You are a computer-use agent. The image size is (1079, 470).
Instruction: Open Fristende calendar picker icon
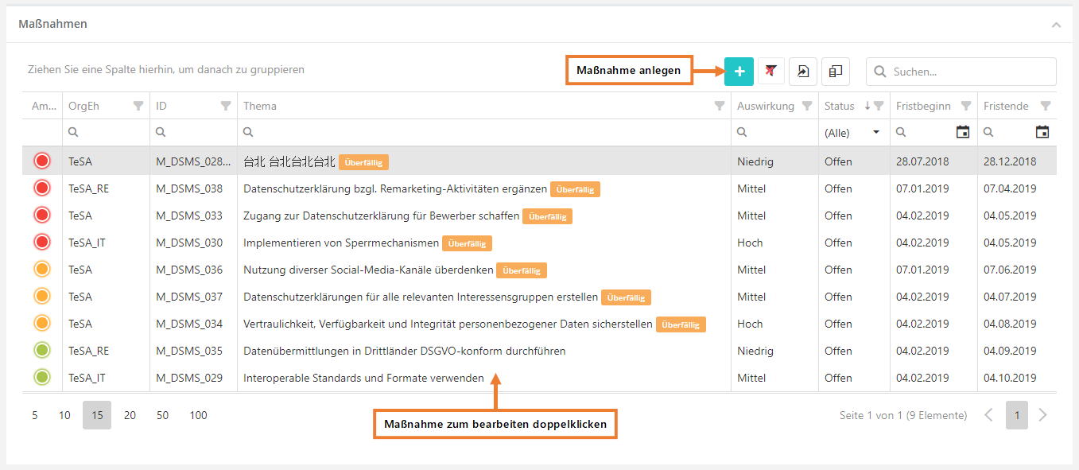pyautogui.click(x=1042, y=132)
